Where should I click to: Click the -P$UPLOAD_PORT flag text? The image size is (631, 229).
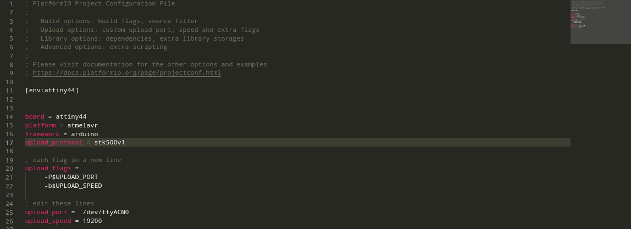[x=71, y=177]
